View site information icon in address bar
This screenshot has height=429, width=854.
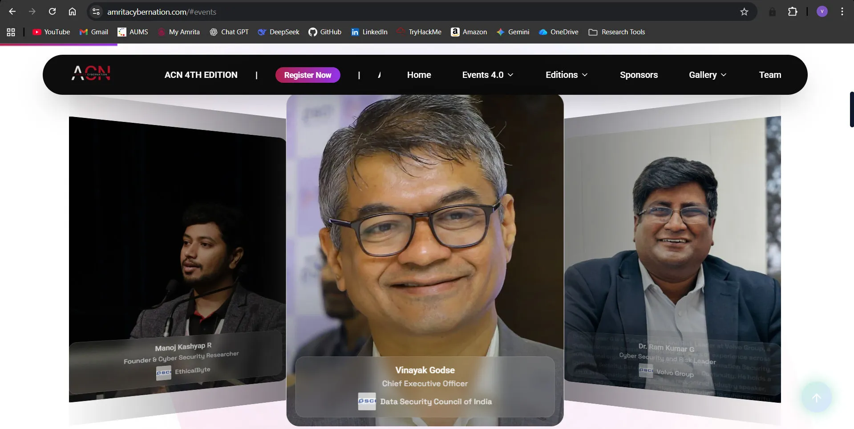tap(96, 12)
